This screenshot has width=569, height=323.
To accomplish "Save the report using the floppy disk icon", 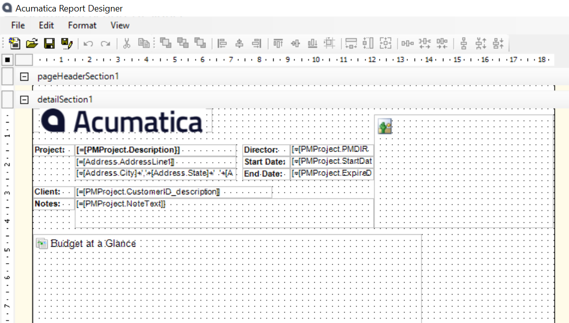I will [49, 43].
